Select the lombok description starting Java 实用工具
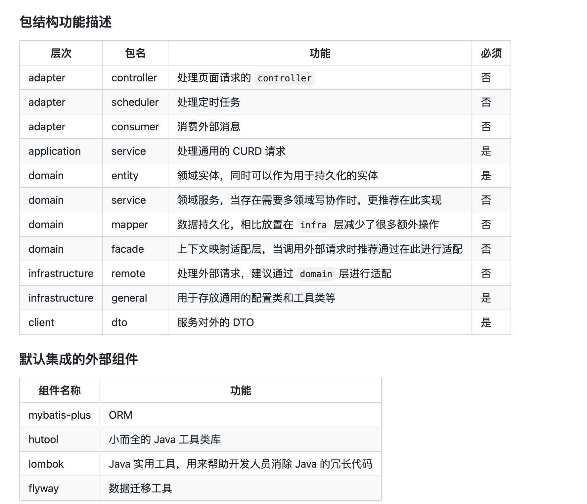This screenshot has width=587, height=504. pyautogui.click(x=241, y=464)
